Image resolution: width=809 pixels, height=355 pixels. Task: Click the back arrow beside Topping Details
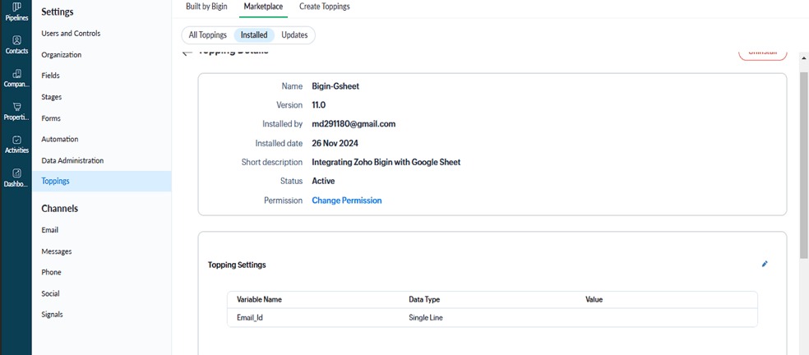click(187, 52)
